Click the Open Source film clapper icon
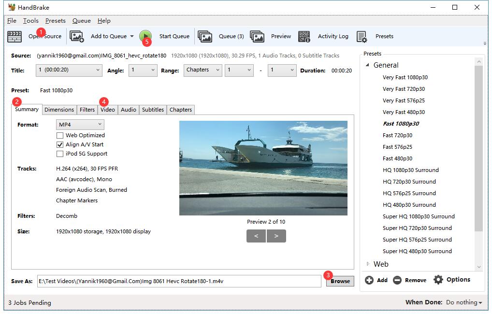Viewport: 492px width, 314px height. click(x=14, y=36)
